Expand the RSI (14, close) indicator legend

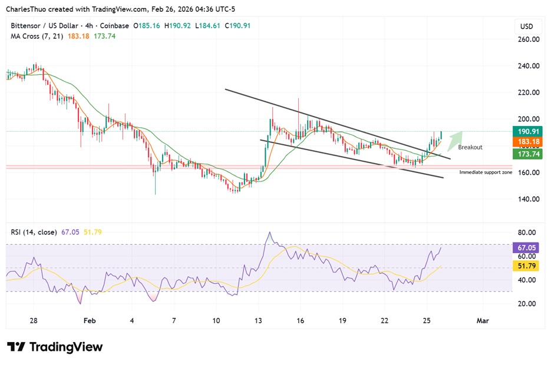point(33,232)
